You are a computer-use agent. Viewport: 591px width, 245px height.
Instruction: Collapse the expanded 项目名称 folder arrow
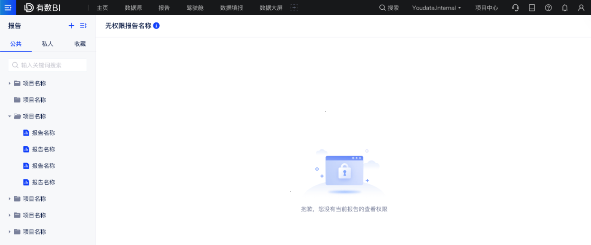pos(10,116)
